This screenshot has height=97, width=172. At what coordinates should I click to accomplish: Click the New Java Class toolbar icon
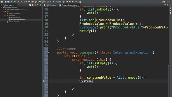pyautogui.click(x=29, y=2)
